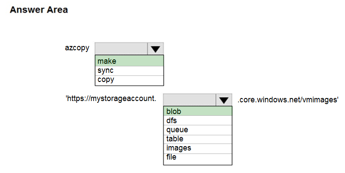Click the https://mystorageaccount. URL text

click(111, 98)
